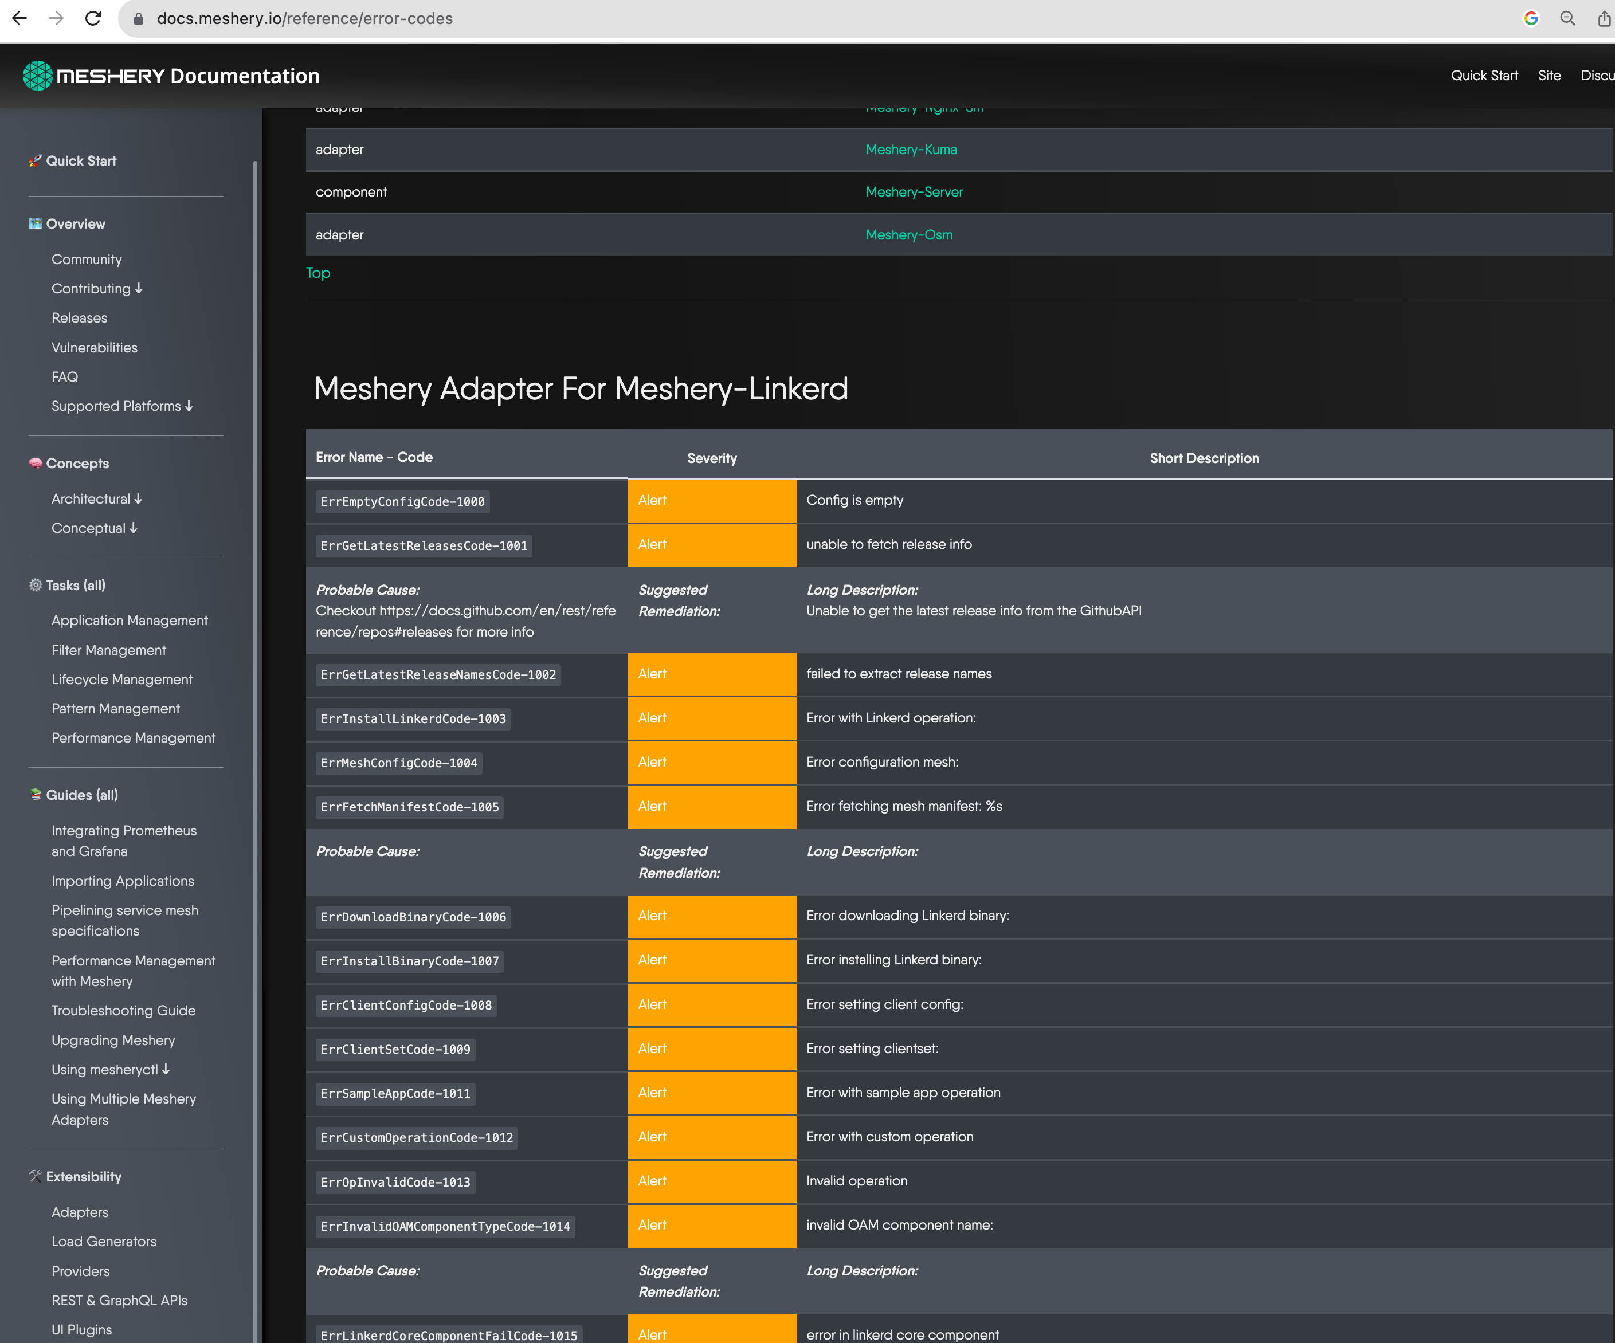Click the Top link above the table
1615x1343 pixels.
[x=319, y=273]
